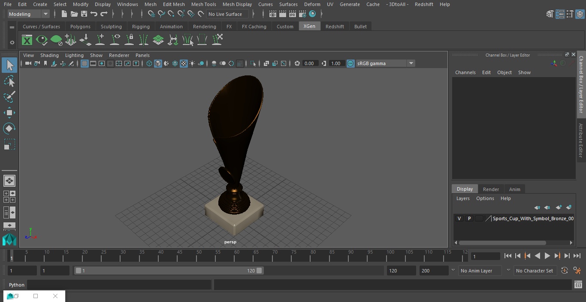586x302 pixels.
Task: Click the select camera icon in viewport
Action: 28,63
